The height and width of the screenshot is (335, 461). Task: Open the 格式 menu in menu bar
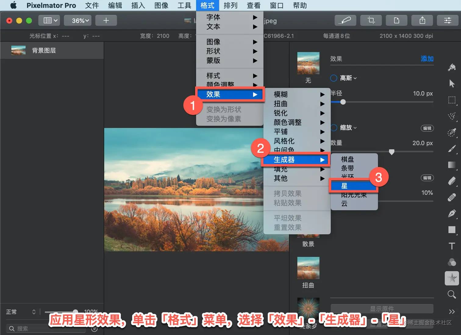click(207, 5)
